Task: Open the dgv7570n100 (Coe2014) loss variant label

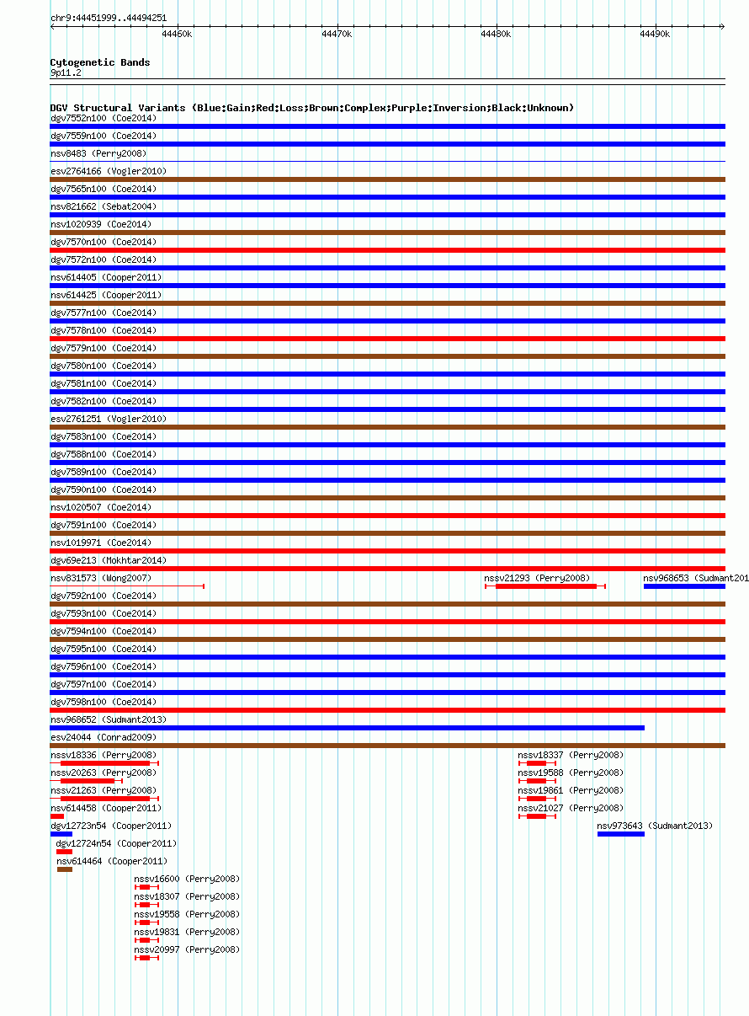Action: pos(104,242)
